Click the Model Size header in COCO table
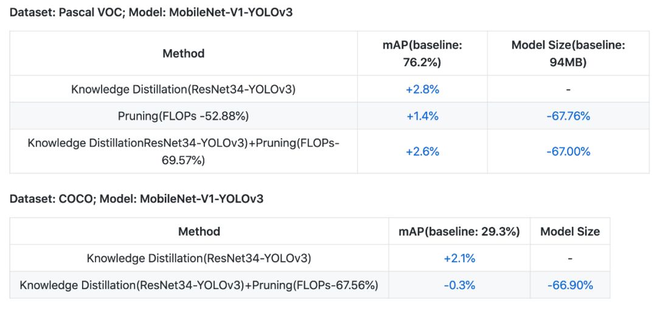Viewport: 657px width, 309px height. click(x=570, y=232)
